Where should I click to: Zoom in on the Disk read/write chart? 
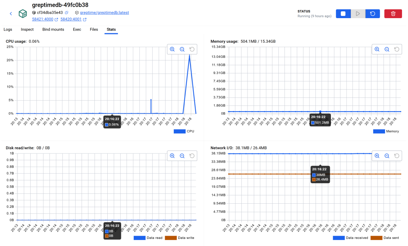click(x=172, y=156)
